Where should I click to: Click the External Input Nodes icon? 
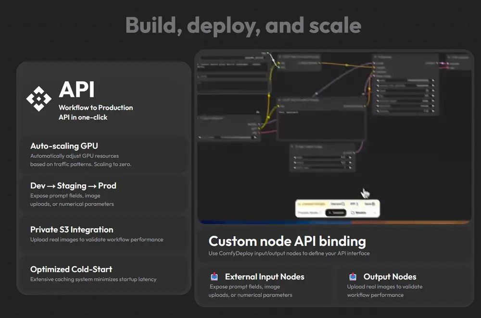tap(215, 277)
